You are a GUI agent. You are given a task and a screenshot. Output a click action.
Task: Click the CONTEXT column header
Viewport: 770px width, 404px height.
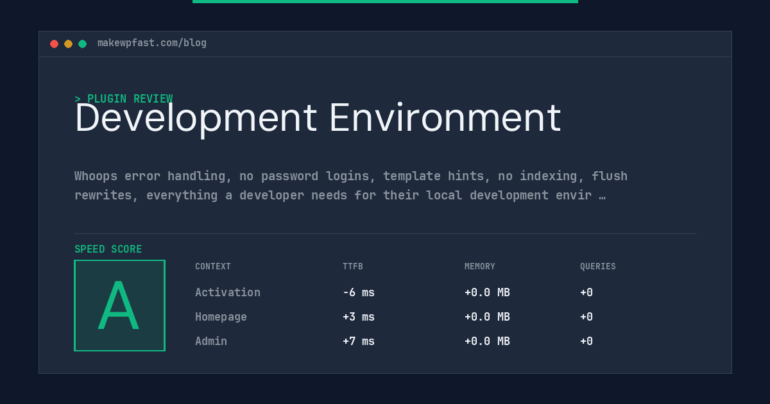[213, 267]
